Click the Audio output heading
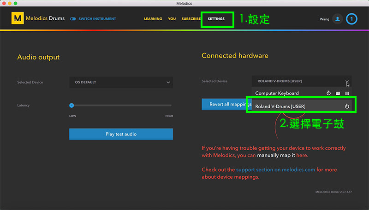The height and width of the screenshot is (210, 369). (x=38, y=57)
